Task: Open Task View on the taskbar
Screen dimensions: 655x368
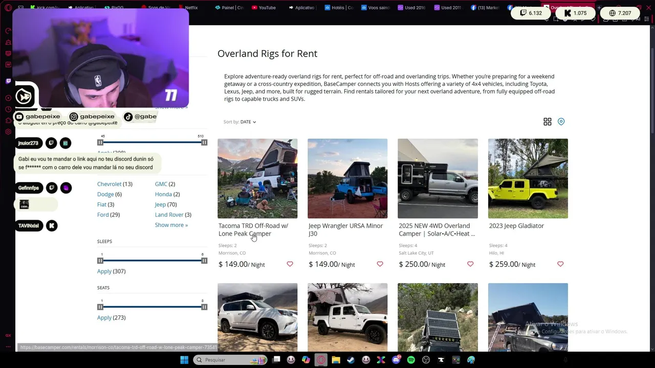Action: 276,360
